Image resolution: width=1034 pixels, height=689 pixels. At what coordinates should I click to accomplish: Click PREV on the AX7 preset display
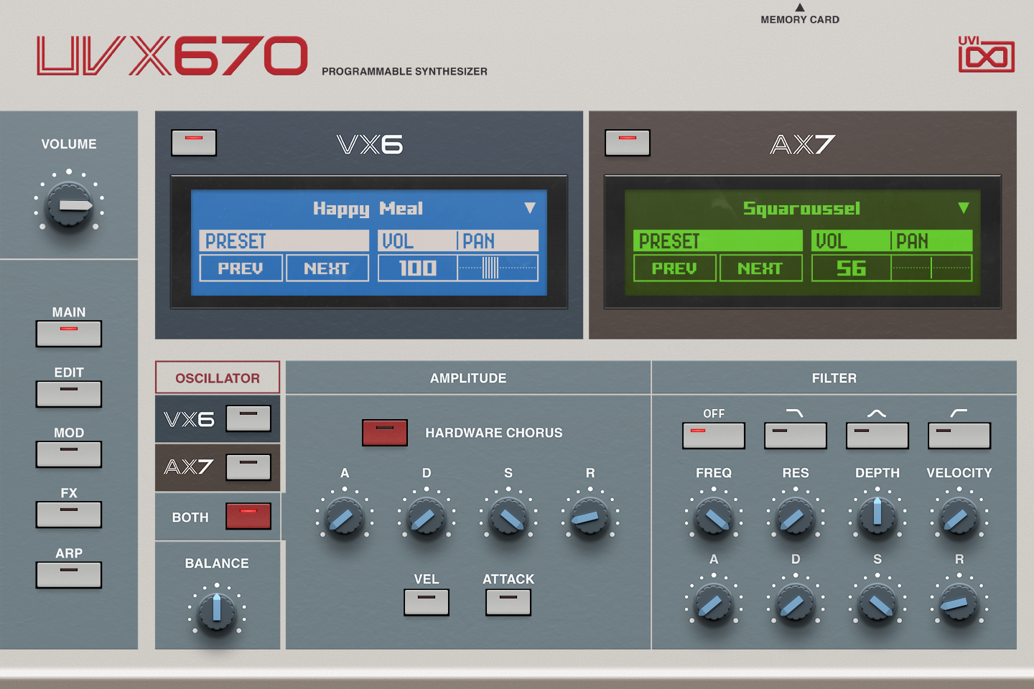[674, 268]
